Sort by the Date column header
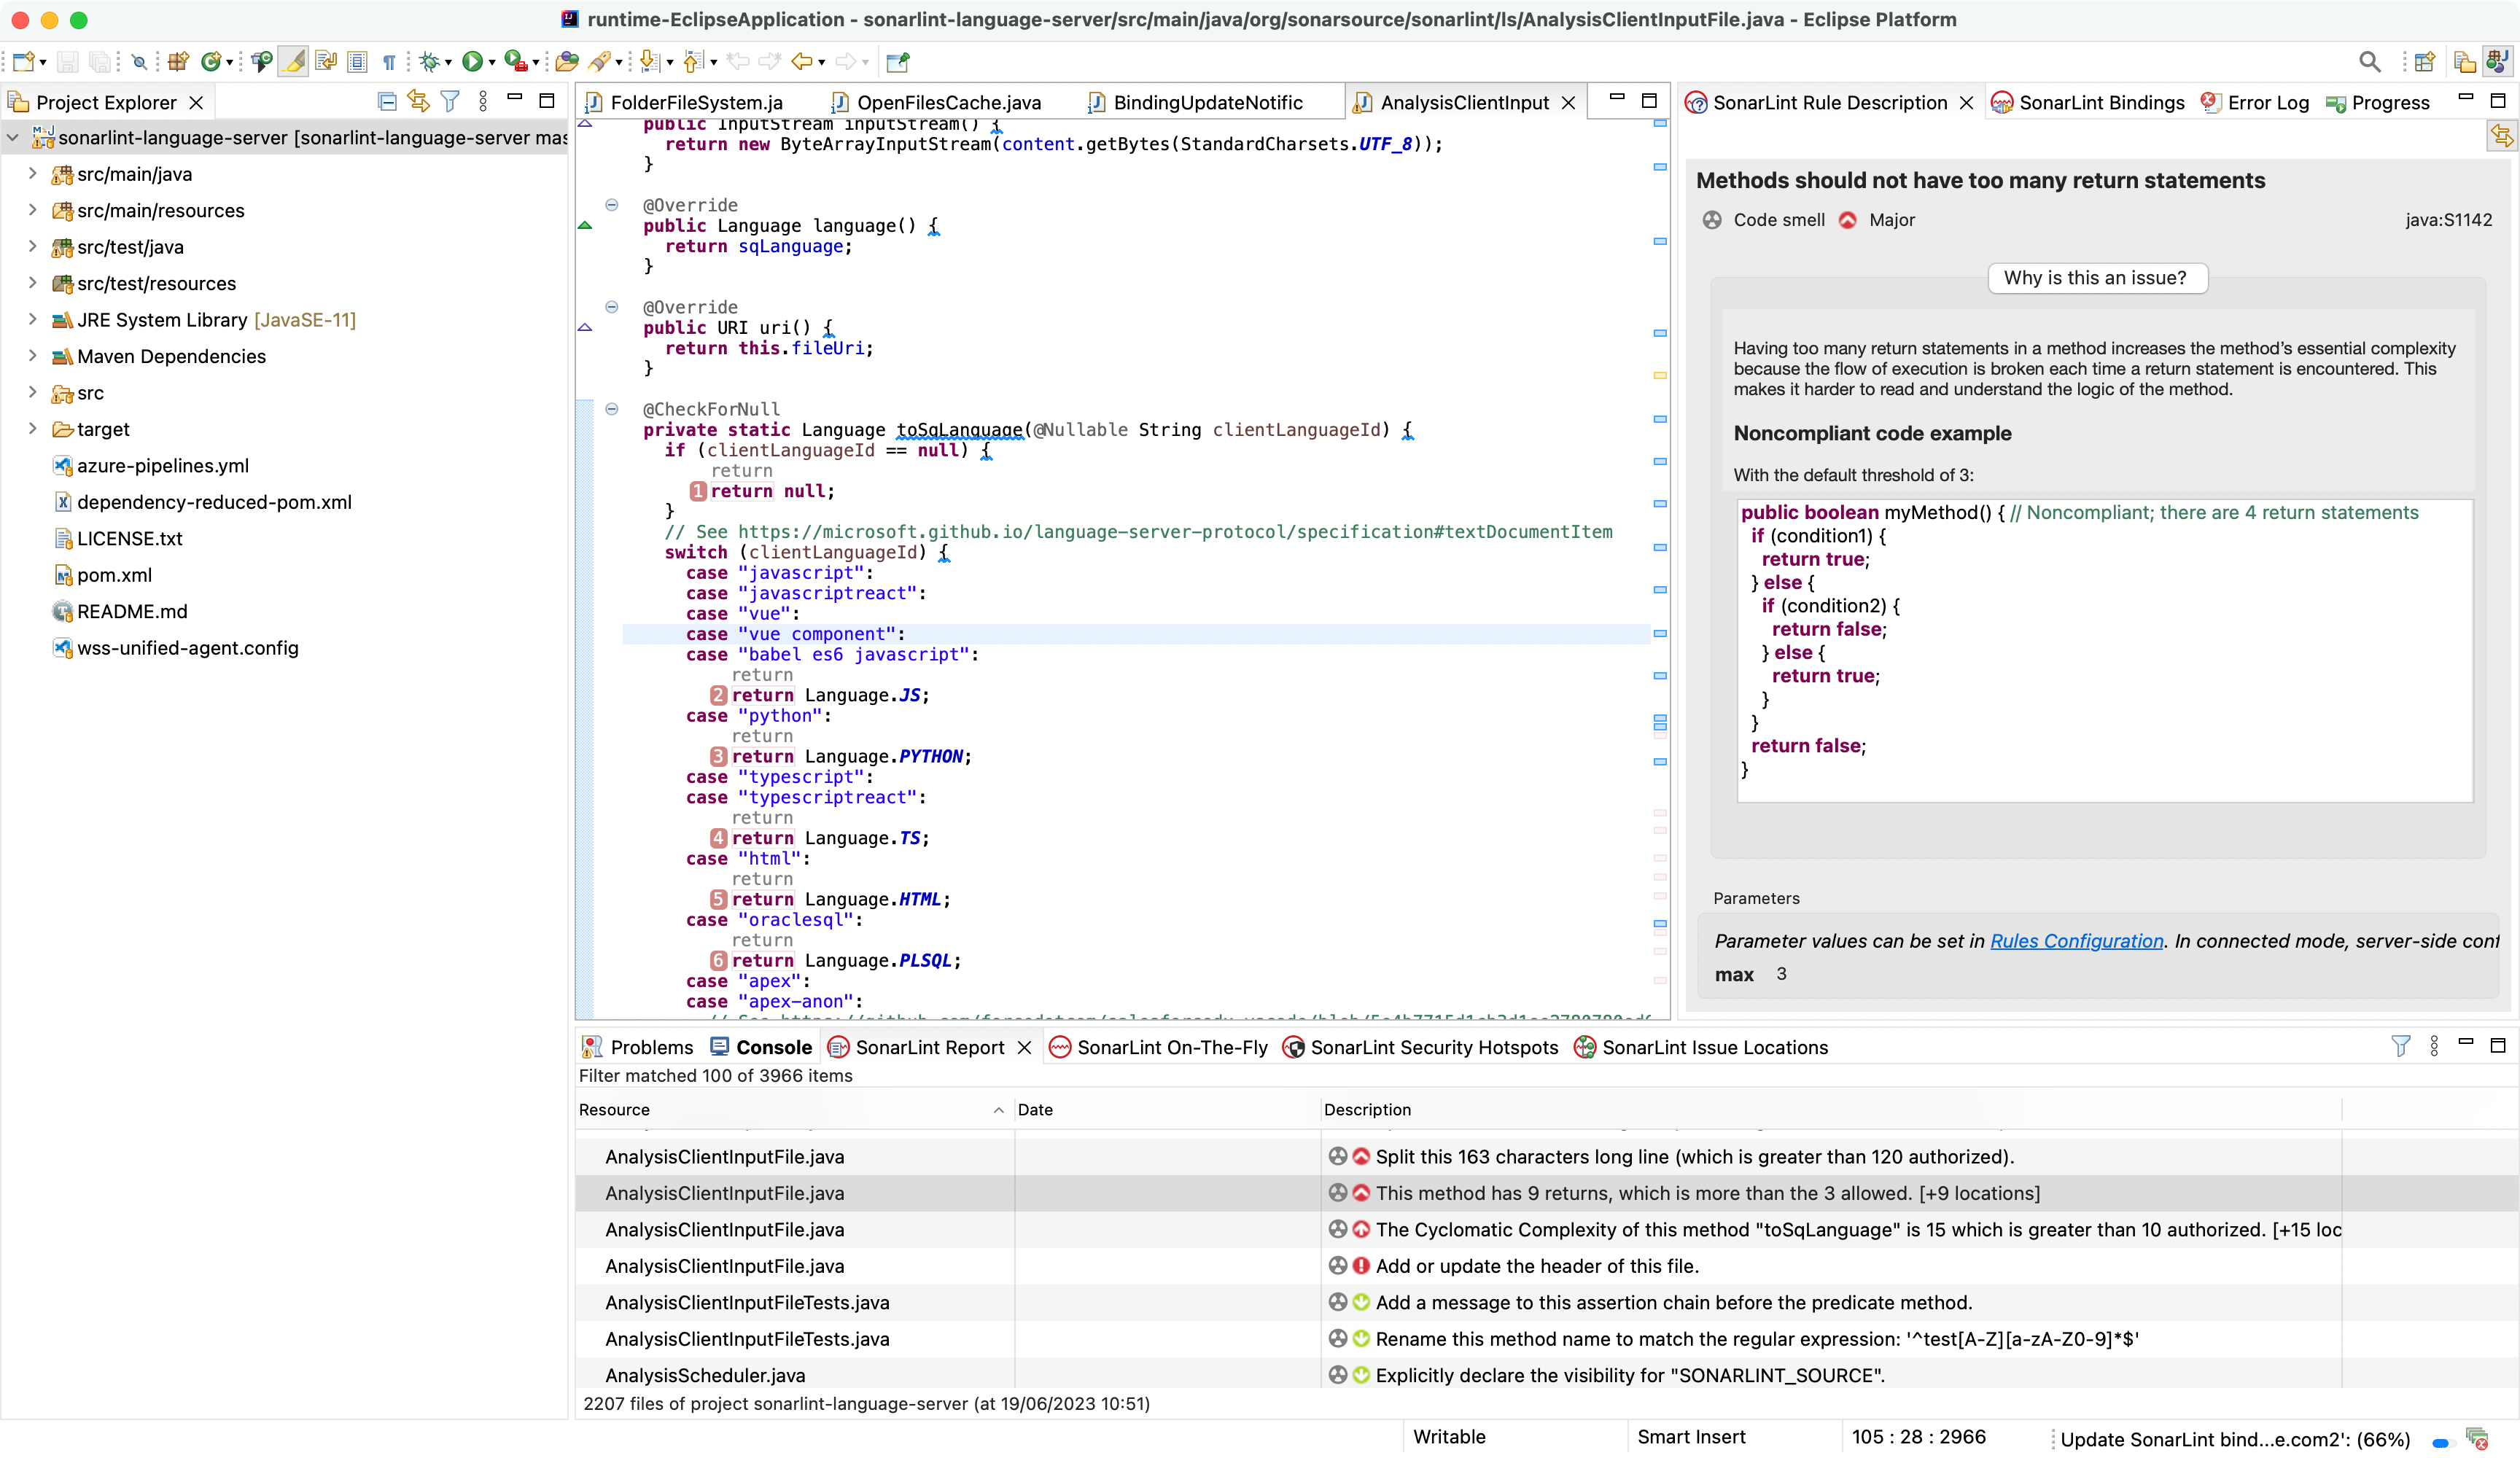Image resolution: width=2520 pixels, height=1458 pixels. (x=1167, y=1109)
